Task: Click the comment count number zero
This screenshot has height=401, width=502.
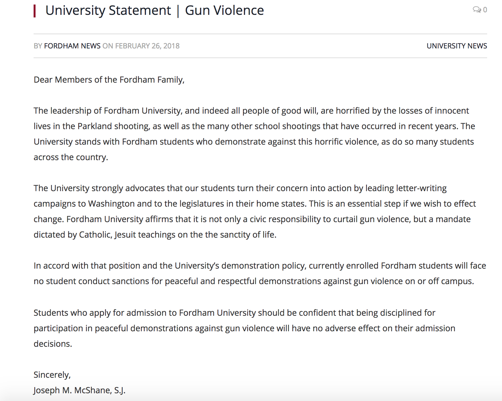Action: [x=485, y=10]
